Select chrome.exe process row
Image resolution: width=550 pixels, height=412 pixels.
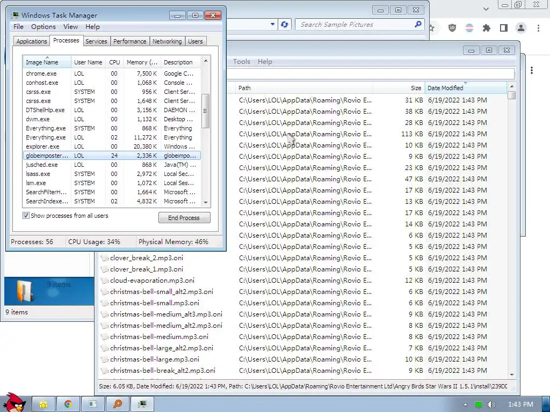(x=112, y=73)
